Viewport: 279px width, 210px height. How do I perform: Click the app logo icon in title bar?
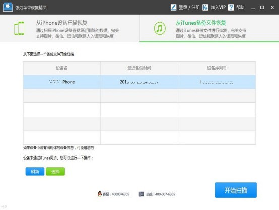[8, 7]
